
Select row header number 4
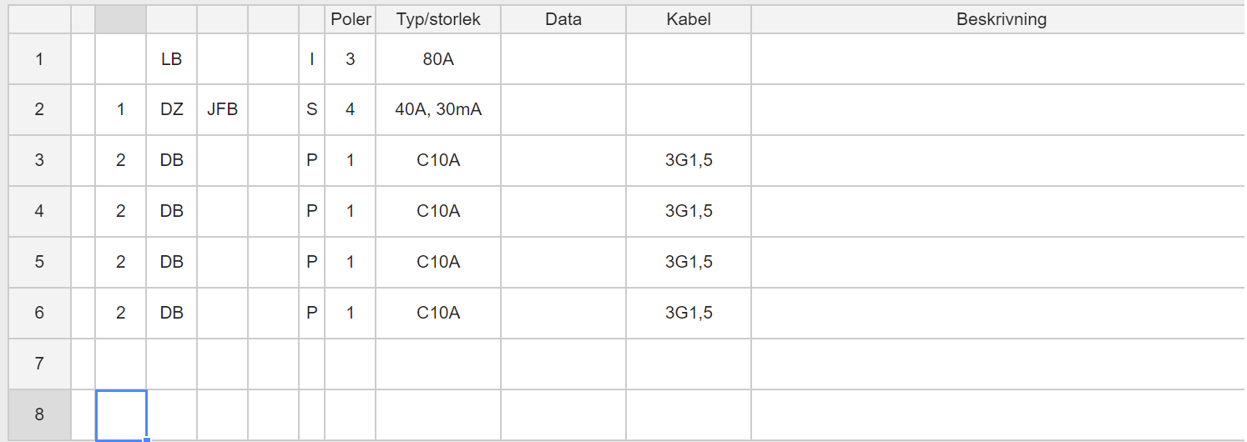coord(39,211)
